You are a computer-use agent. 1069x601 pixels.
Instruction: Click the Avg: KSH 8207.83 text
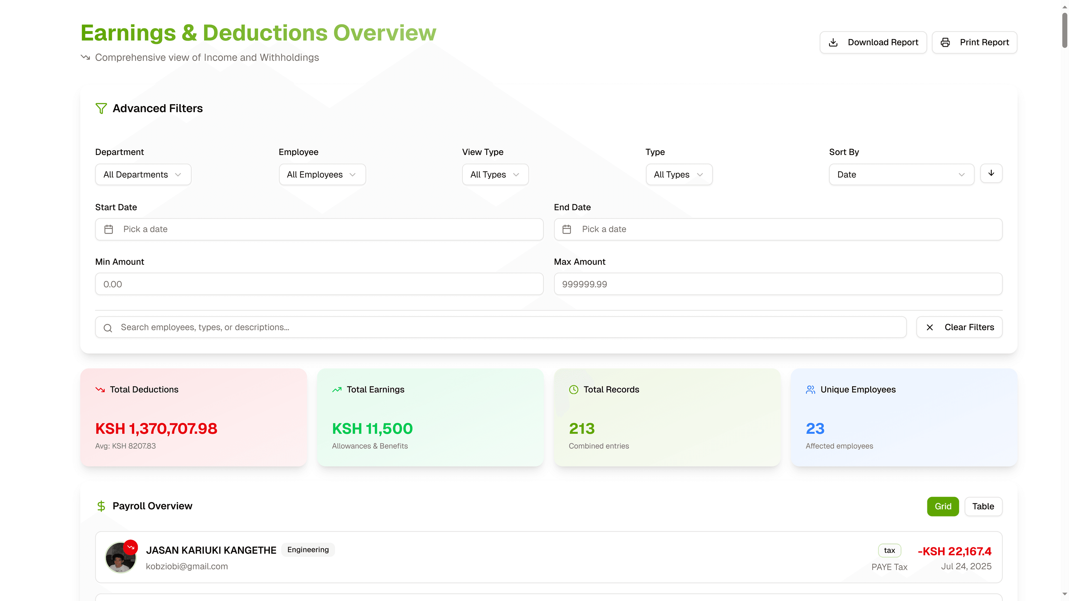(125, 446)
